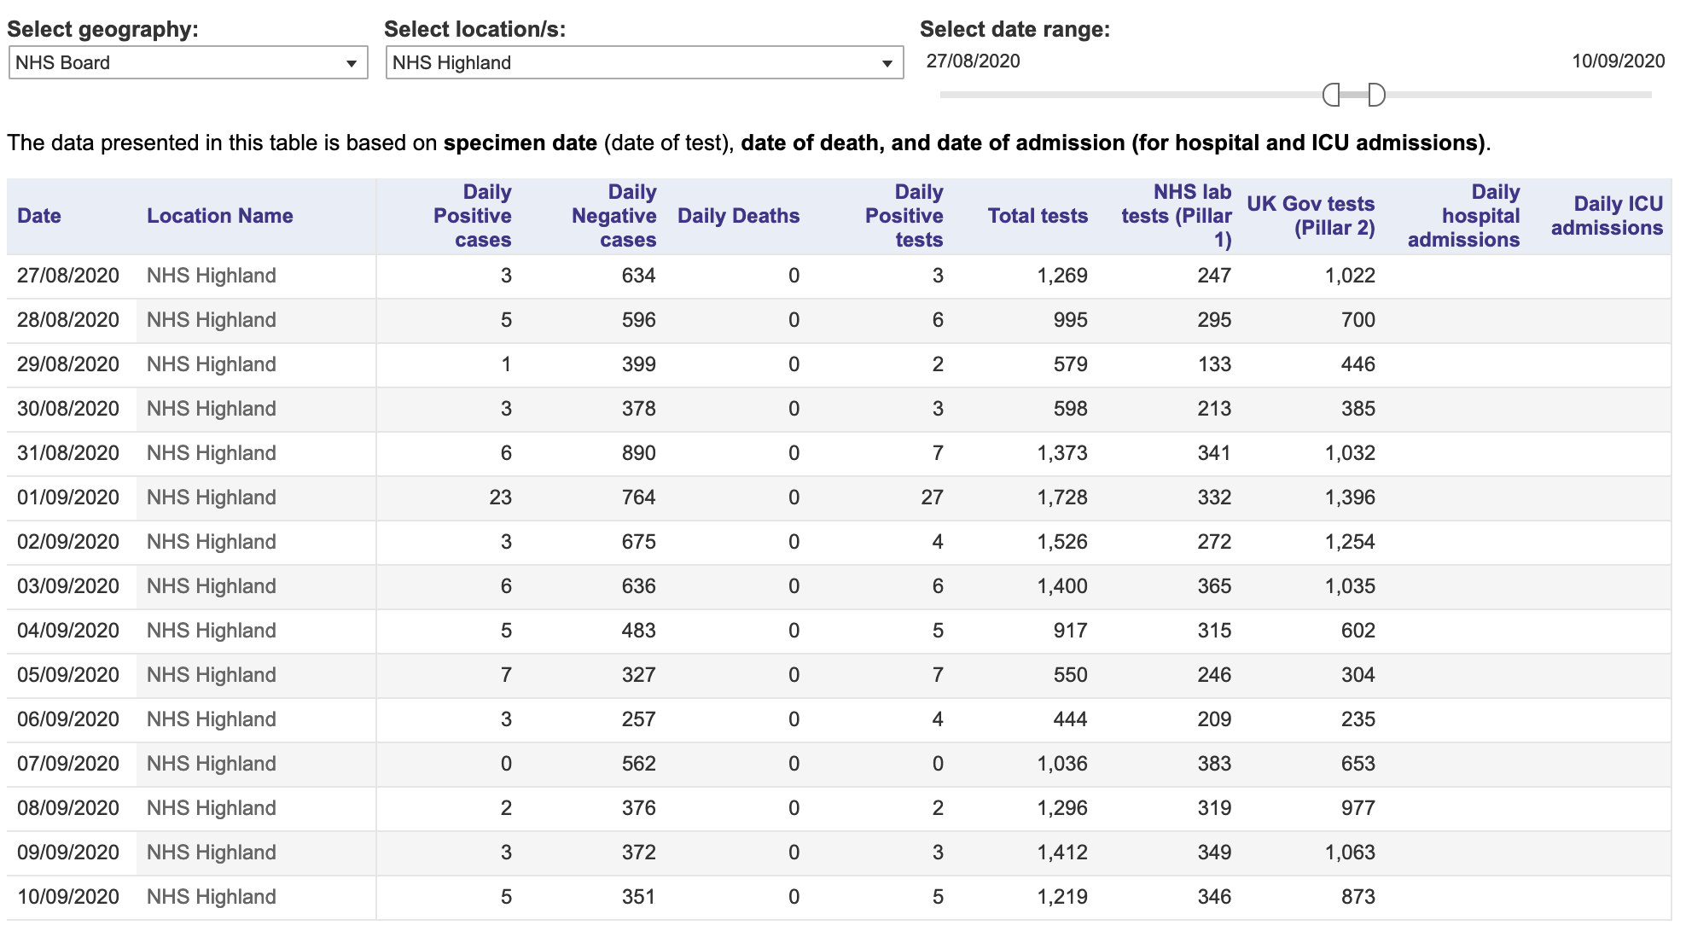
Task: Click the date cell 30/08/2020
Action: pos(68,409)
